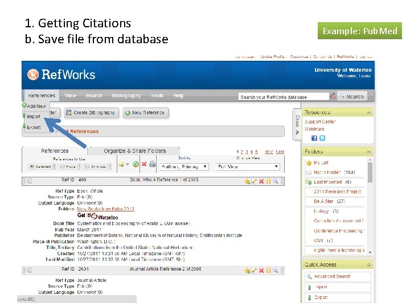The height and width of the screenshot is (307, 410).
Task: Click the red delete icon in references toolbar
Action: click(144, 164)
